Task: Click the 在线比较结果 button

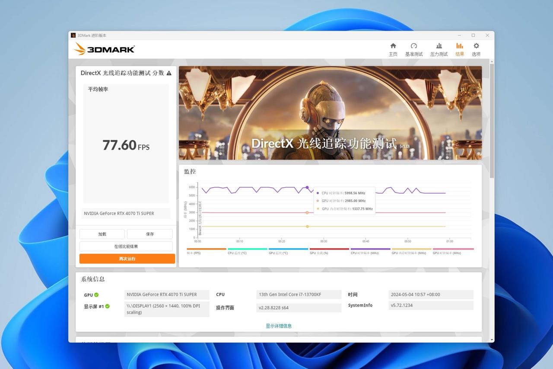Action: [126, 247]
